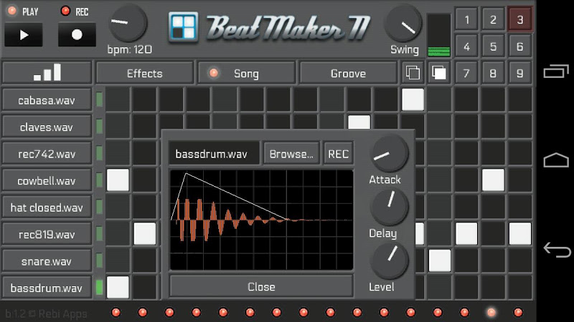
Task: Open the bassdrum.wav track button in list
Action: point(47,288)
